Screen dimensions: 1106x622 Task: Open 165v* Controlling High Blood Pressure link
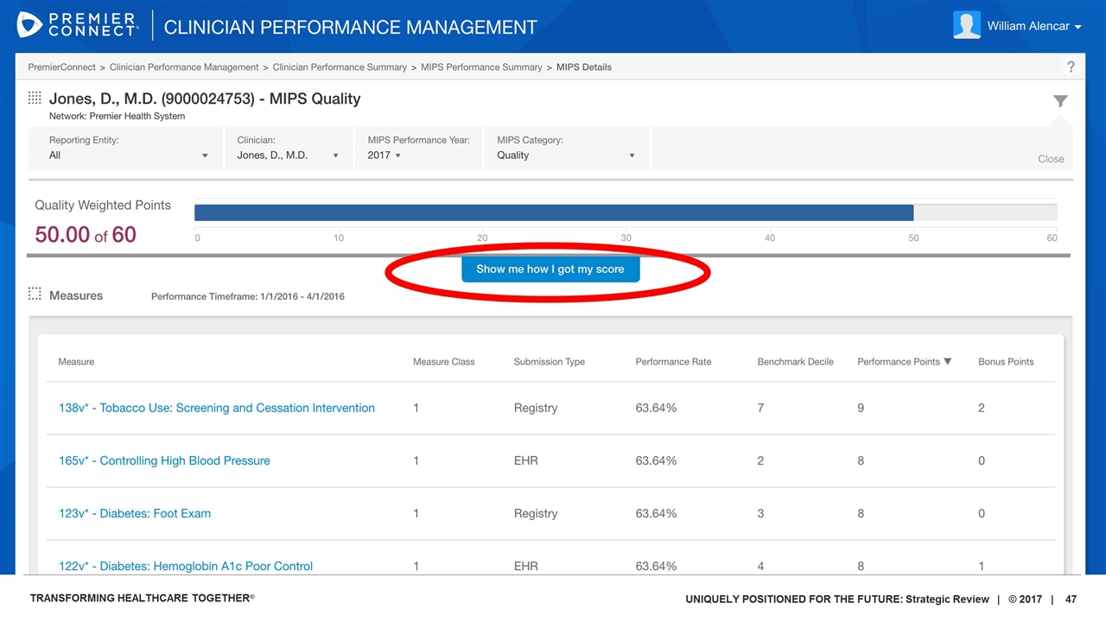(164, 460)
